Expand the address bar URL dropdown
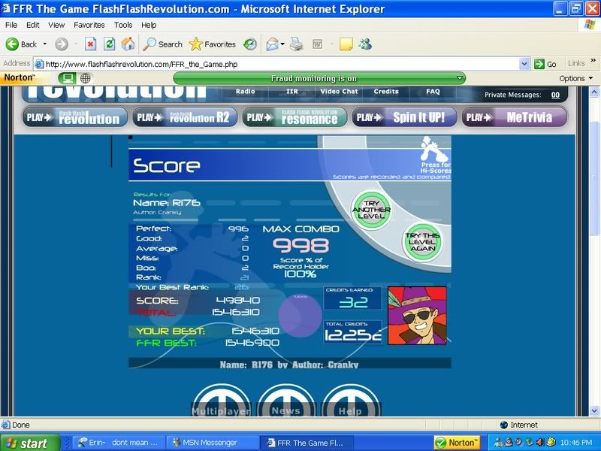The height and width of the screenshot is (451, 601). 524,64
